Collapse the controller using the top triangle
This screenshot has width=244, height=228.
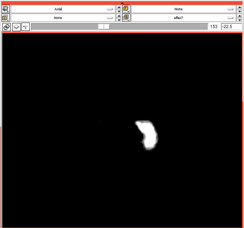coord(122,3)
